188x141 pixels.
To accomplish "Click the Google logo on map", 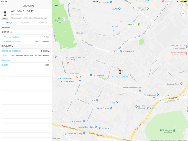I will tap(56, 139).
